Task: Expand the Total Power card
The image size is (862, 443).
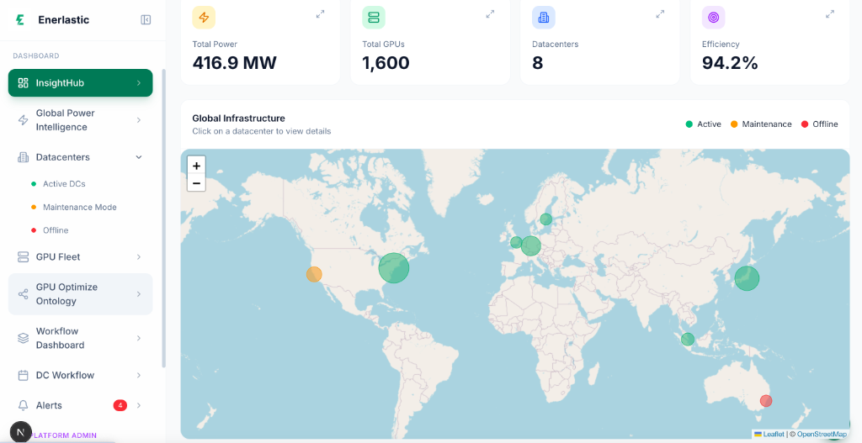Action: click(x=321, y=14)
